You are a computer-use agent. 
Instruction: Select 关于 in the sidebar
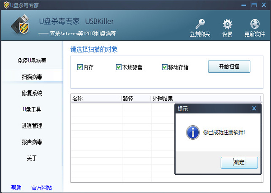click(32, 158)
